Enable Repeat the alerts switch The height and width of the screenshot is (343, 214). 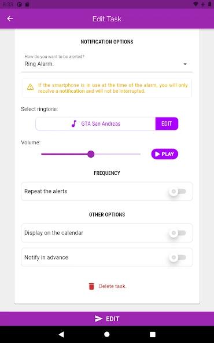point(178,191)
